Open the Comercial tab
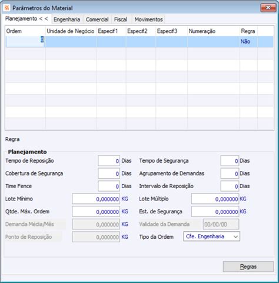 pos(97,19)
